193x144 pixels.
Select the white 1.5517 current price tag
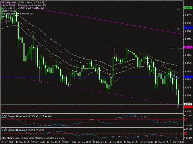[188, 104]
